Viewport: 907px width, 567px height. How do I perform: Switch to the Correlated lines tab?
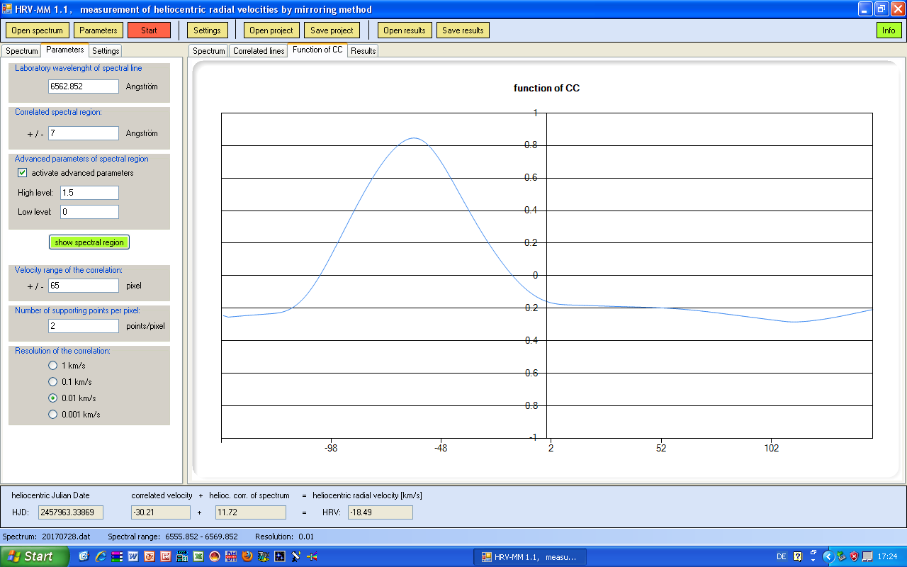[x=259, y=51]
